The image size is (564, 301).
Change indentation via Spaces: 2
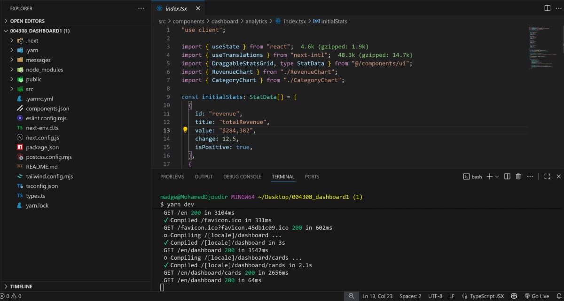[x=410, y=296]
